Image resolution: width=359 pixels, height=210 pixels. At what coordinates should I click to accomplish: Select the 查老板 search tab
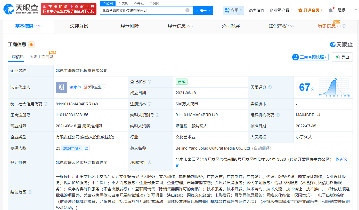tap(123, 3)
